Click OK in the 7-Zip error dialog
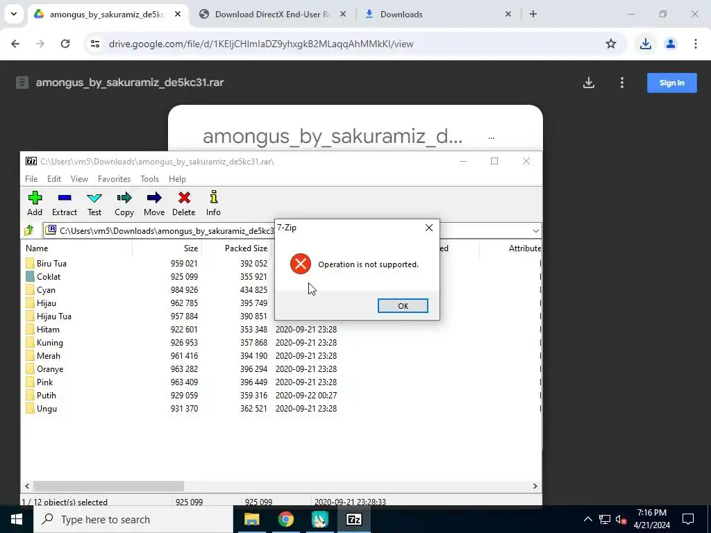Viewport: 711px width, 533px height. coord(403,306)
